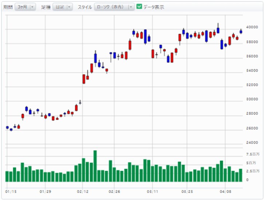This screenshot has width=265, height=201.
Task: Click the 04/08 date axis label
Action: click(x=226, y=191)
